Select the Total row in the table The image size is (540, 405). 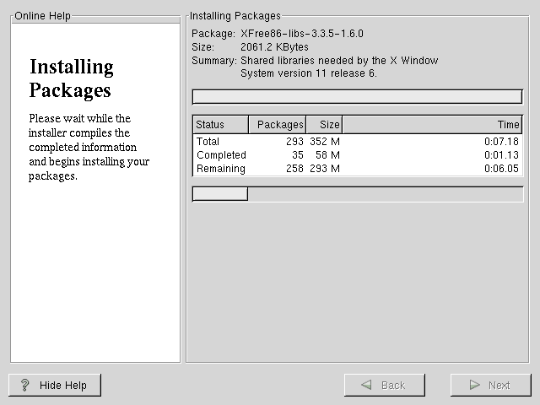point(358,142)
